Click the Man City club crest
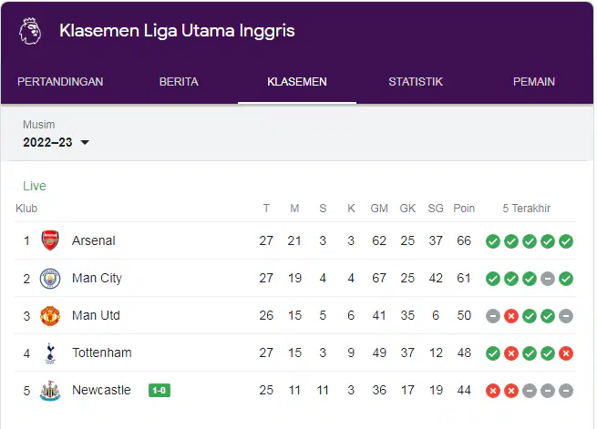Viewport: 597px width, 429px height. [x=50, y=279]
